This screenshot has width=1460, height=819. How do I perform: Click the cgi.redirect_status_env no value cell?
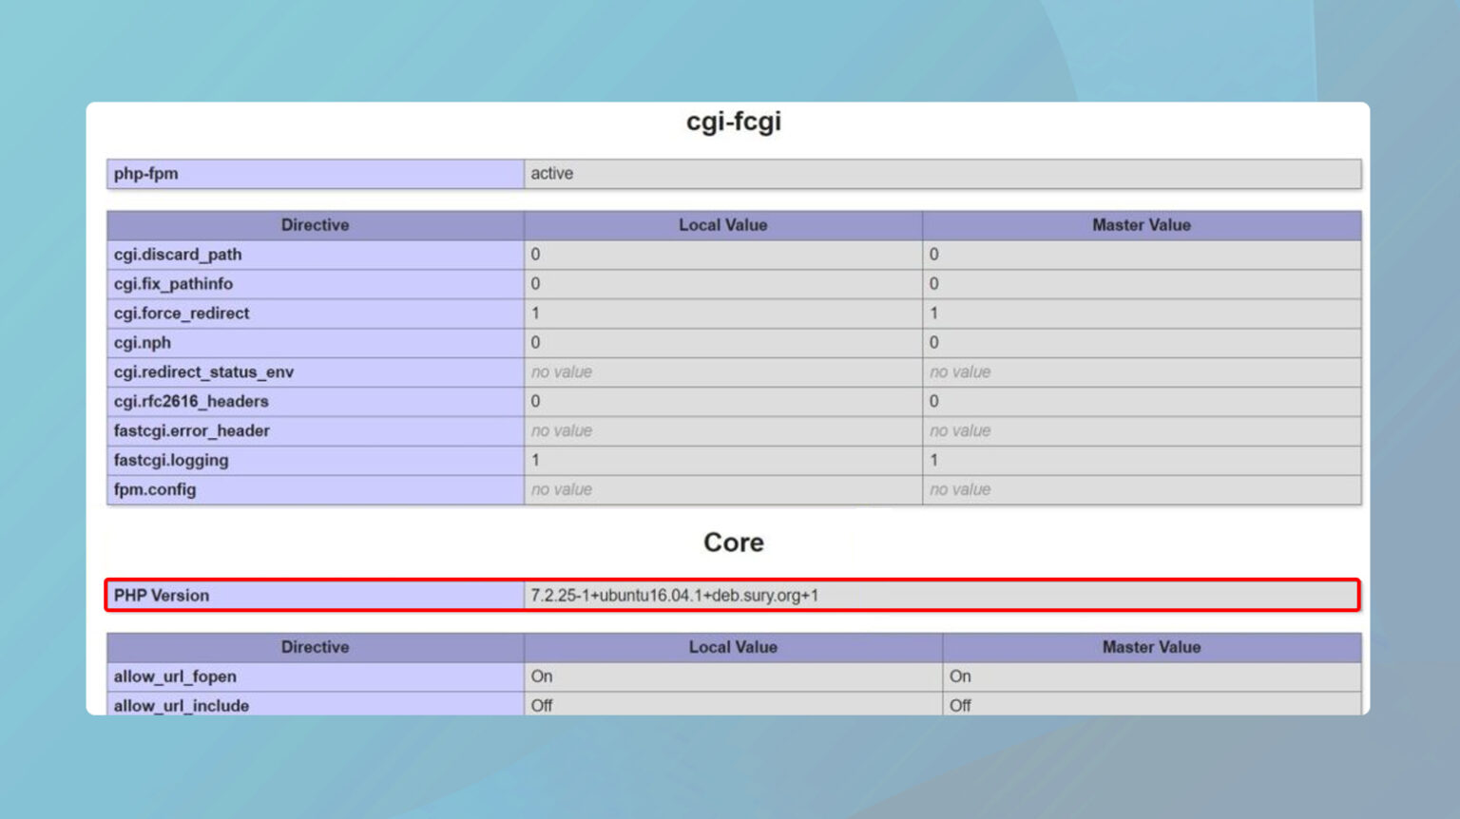561,371
